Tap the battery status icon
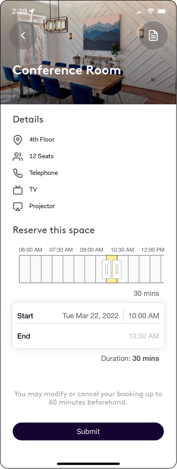 click(162, 11)
